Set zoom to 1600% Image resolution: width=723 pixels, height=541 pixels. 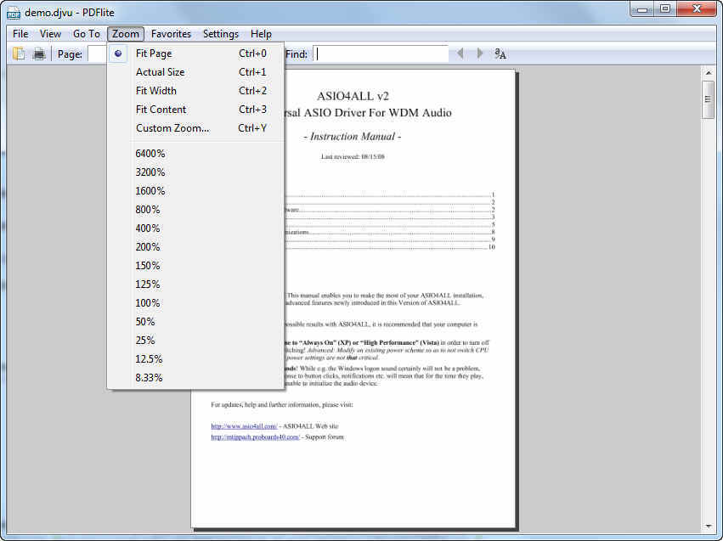tap(196, 191)
